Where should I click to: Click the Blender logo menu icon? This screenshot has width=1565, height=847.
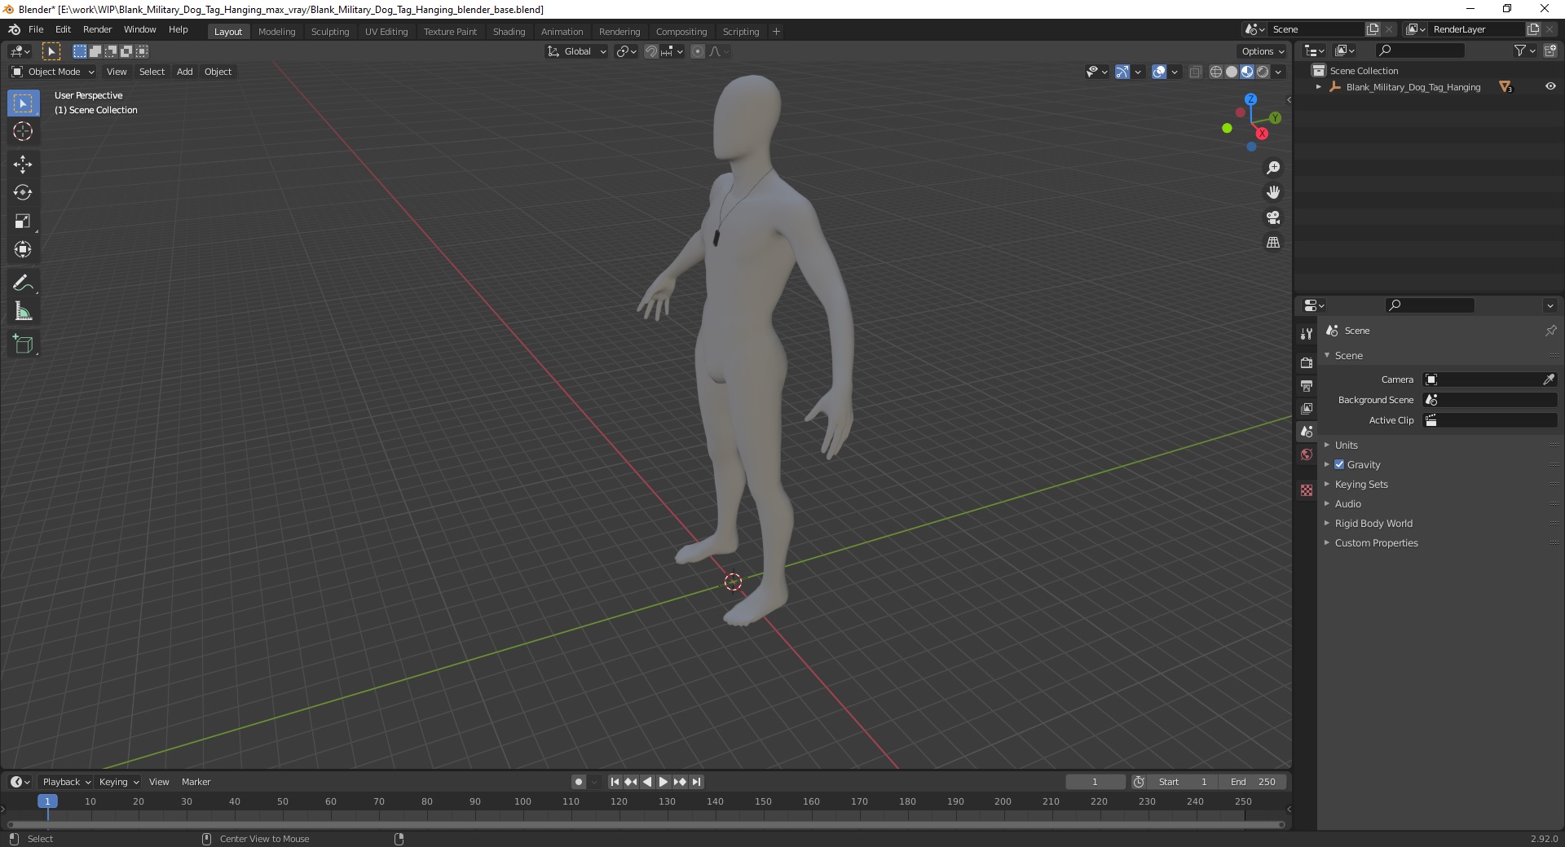[14, 29]
